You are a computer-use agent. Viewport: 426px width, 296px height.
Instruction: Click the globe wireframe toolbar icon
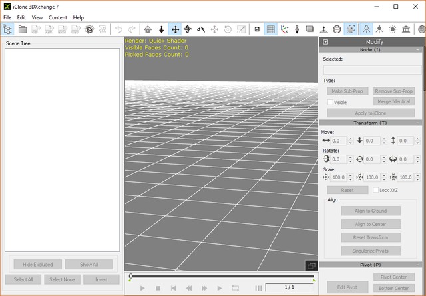pos(337,29)
